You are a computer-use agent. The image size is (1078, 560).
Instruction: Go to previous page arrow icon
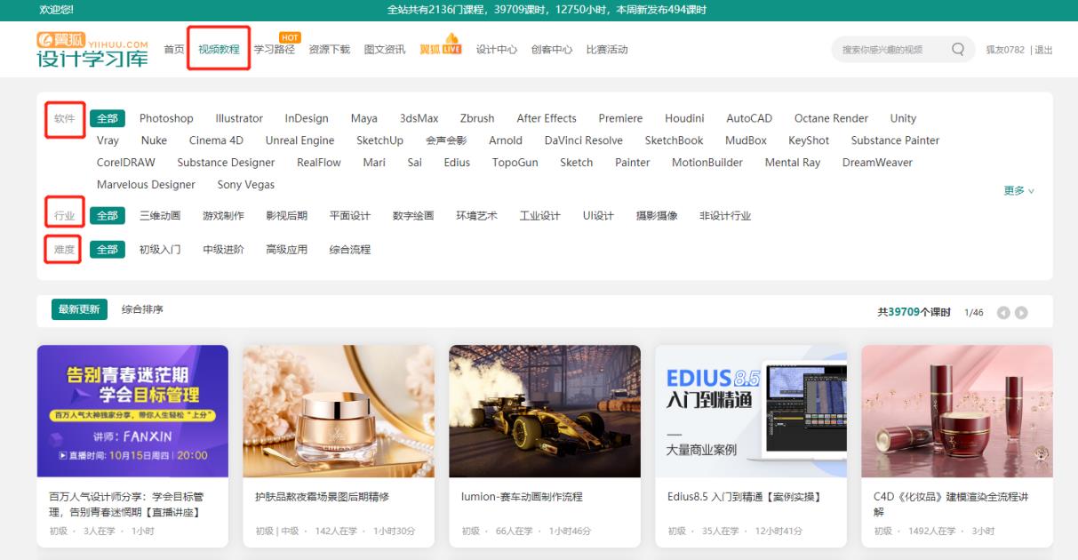pos(1003,313)
